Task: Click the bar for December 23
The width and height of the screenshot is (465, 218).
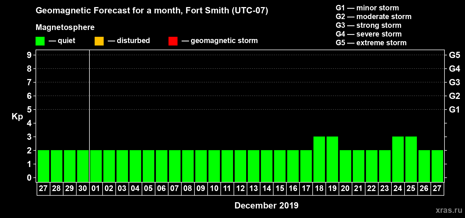Action: [x=385, y=166]
